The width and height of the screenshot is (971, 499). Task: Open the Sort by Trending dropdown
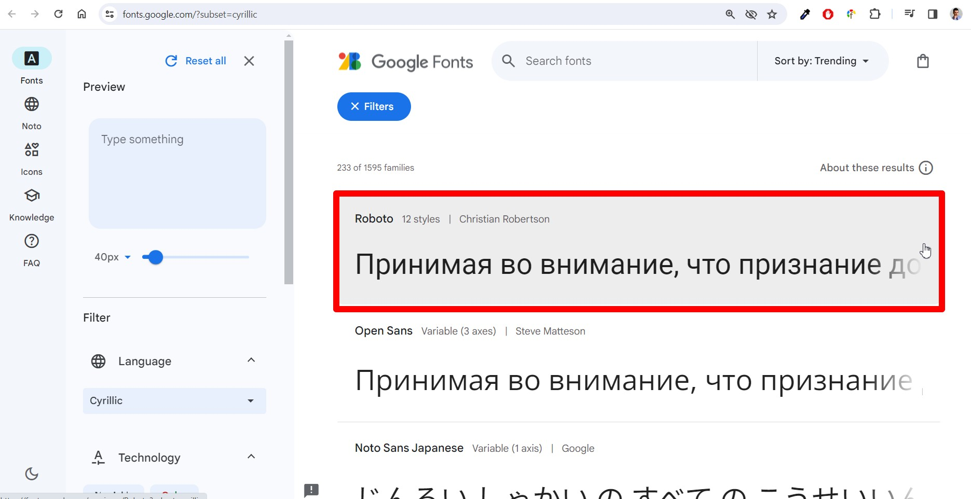(822, 61)
